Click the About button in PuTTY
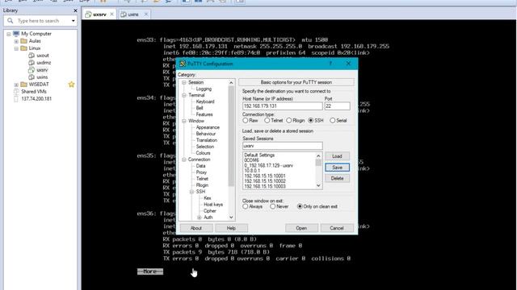This screenshot has height=290, width=517. (195, 228)
